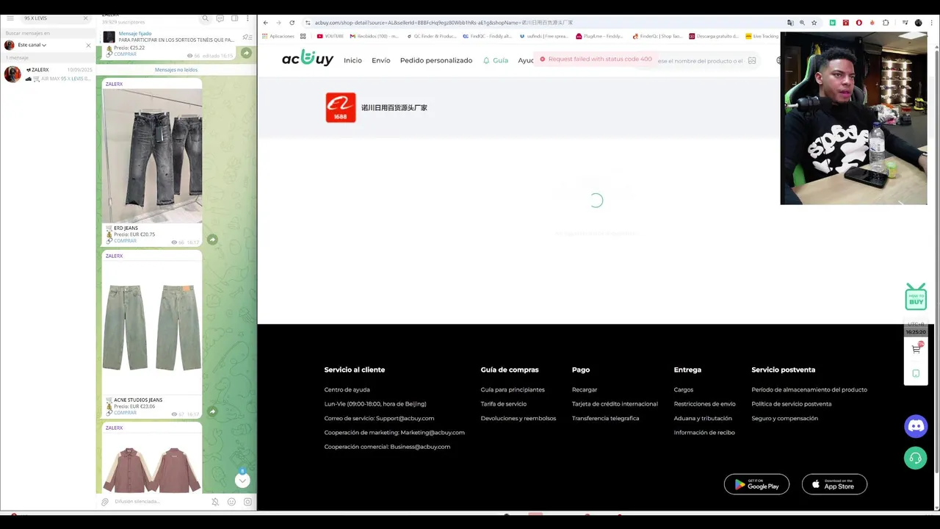Viewport: 940px width, 529px height.
Task: Open acbuy mobile app icon in sidebar
Action: (x=916, y=373)
